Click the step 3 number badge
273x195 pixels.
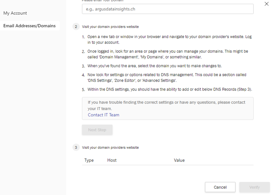pos(76,148)
